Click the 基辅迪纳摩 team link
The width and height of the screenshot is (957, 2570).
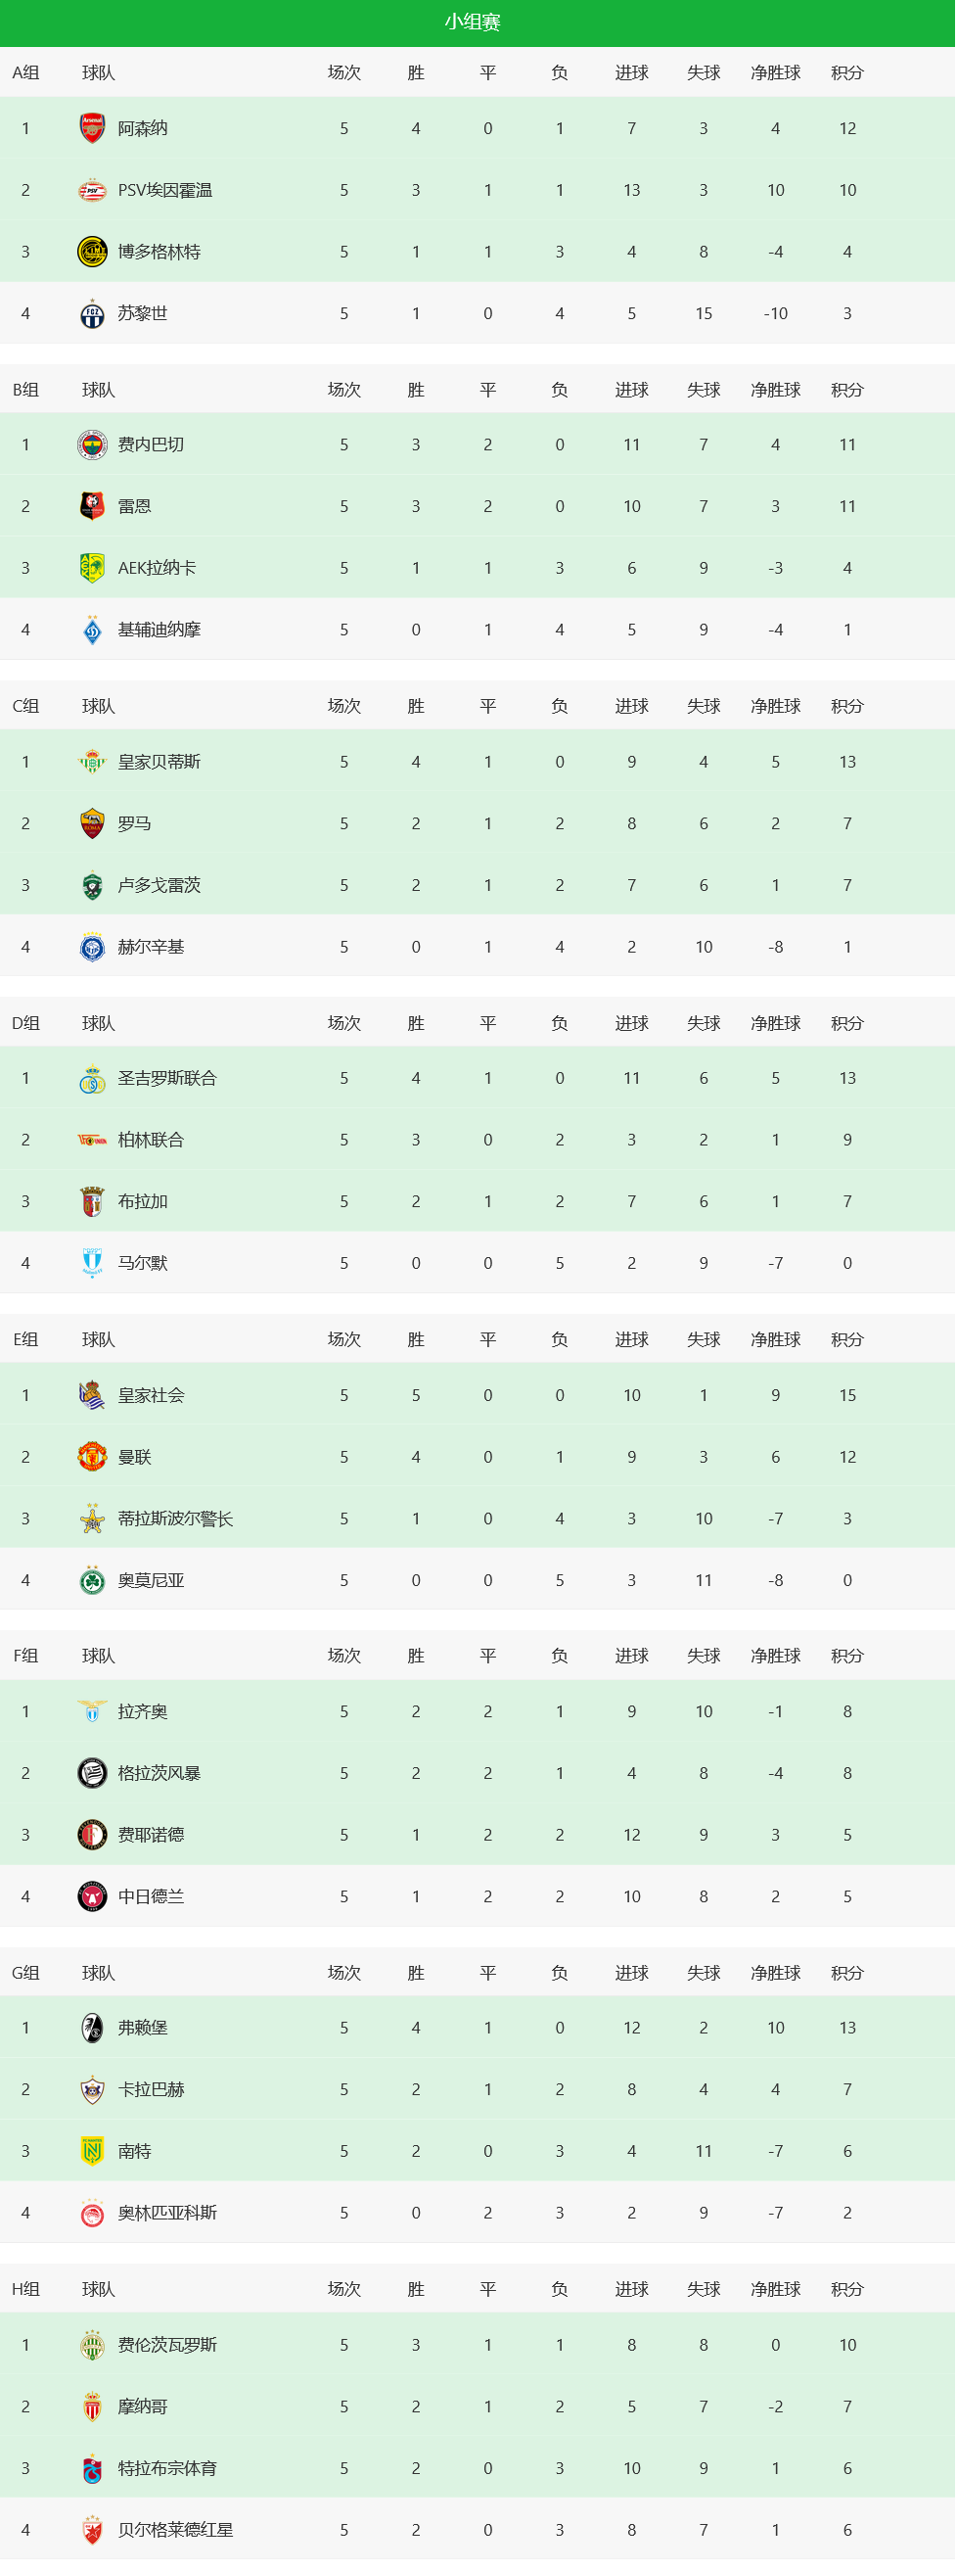159,630
